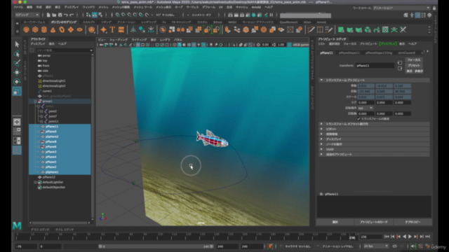Switch to the MASH shelf tab

[232, 22]
